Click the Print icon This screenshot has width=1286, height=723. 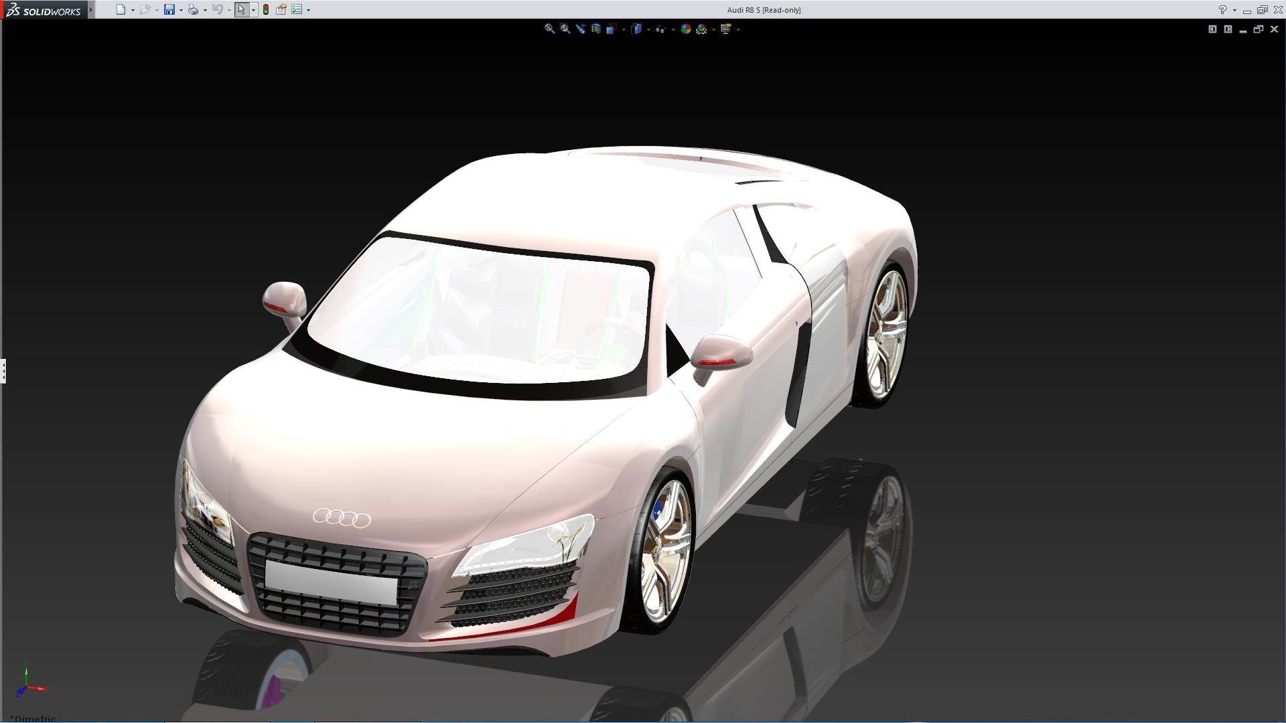[x=193, y=10]
